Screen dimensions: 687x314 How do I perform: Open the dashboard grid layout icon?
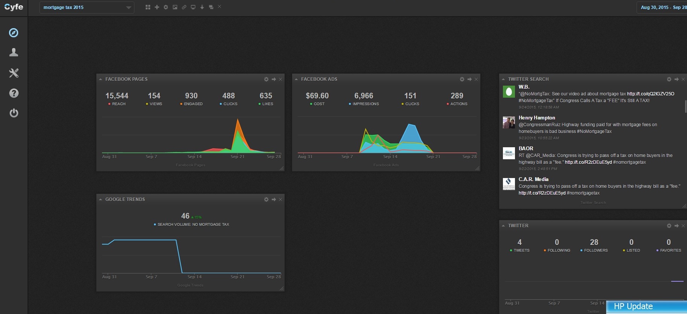click(148, 7)
